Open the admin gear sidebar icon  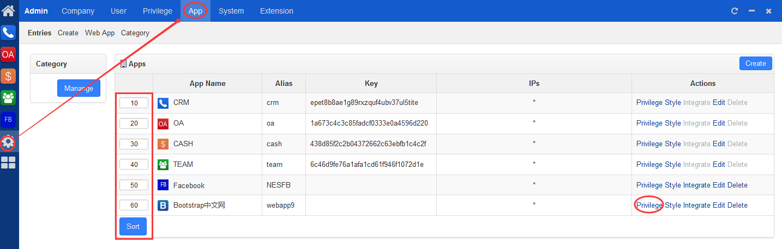pos(8,142)
